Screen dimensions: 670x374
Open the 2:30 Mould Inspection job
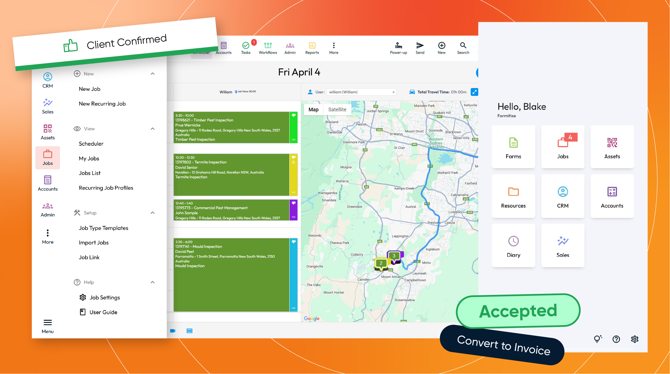pos(231,275)
